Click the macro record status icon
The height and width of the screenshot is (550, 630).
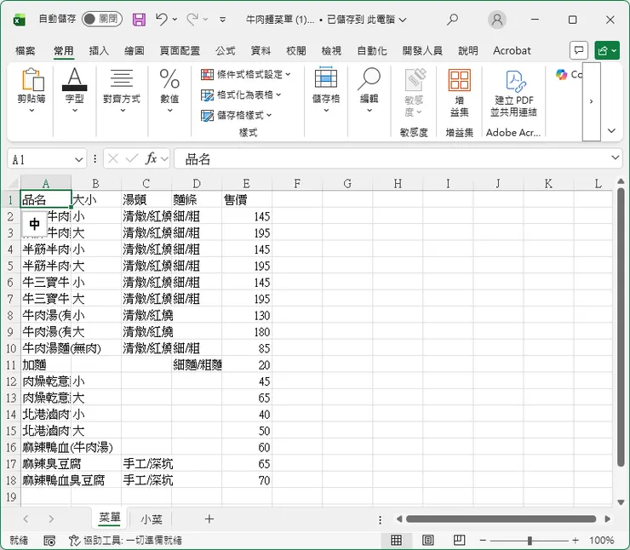click(x=49, y=541)
